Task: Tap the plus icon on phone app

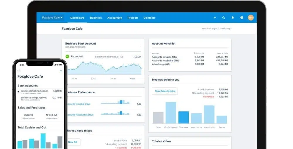Action: tap(61, 71)
